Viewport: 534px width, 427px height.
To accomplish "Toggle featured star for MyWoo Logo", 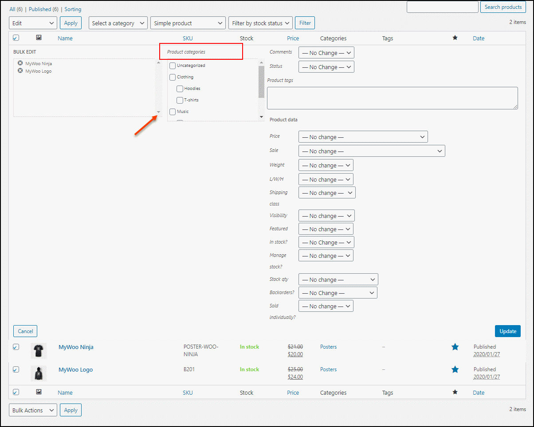I will pos(455,370).
